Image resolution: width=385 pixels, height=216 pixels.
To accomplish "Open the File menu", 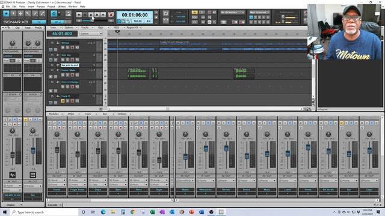I will [x=8, y=7].
